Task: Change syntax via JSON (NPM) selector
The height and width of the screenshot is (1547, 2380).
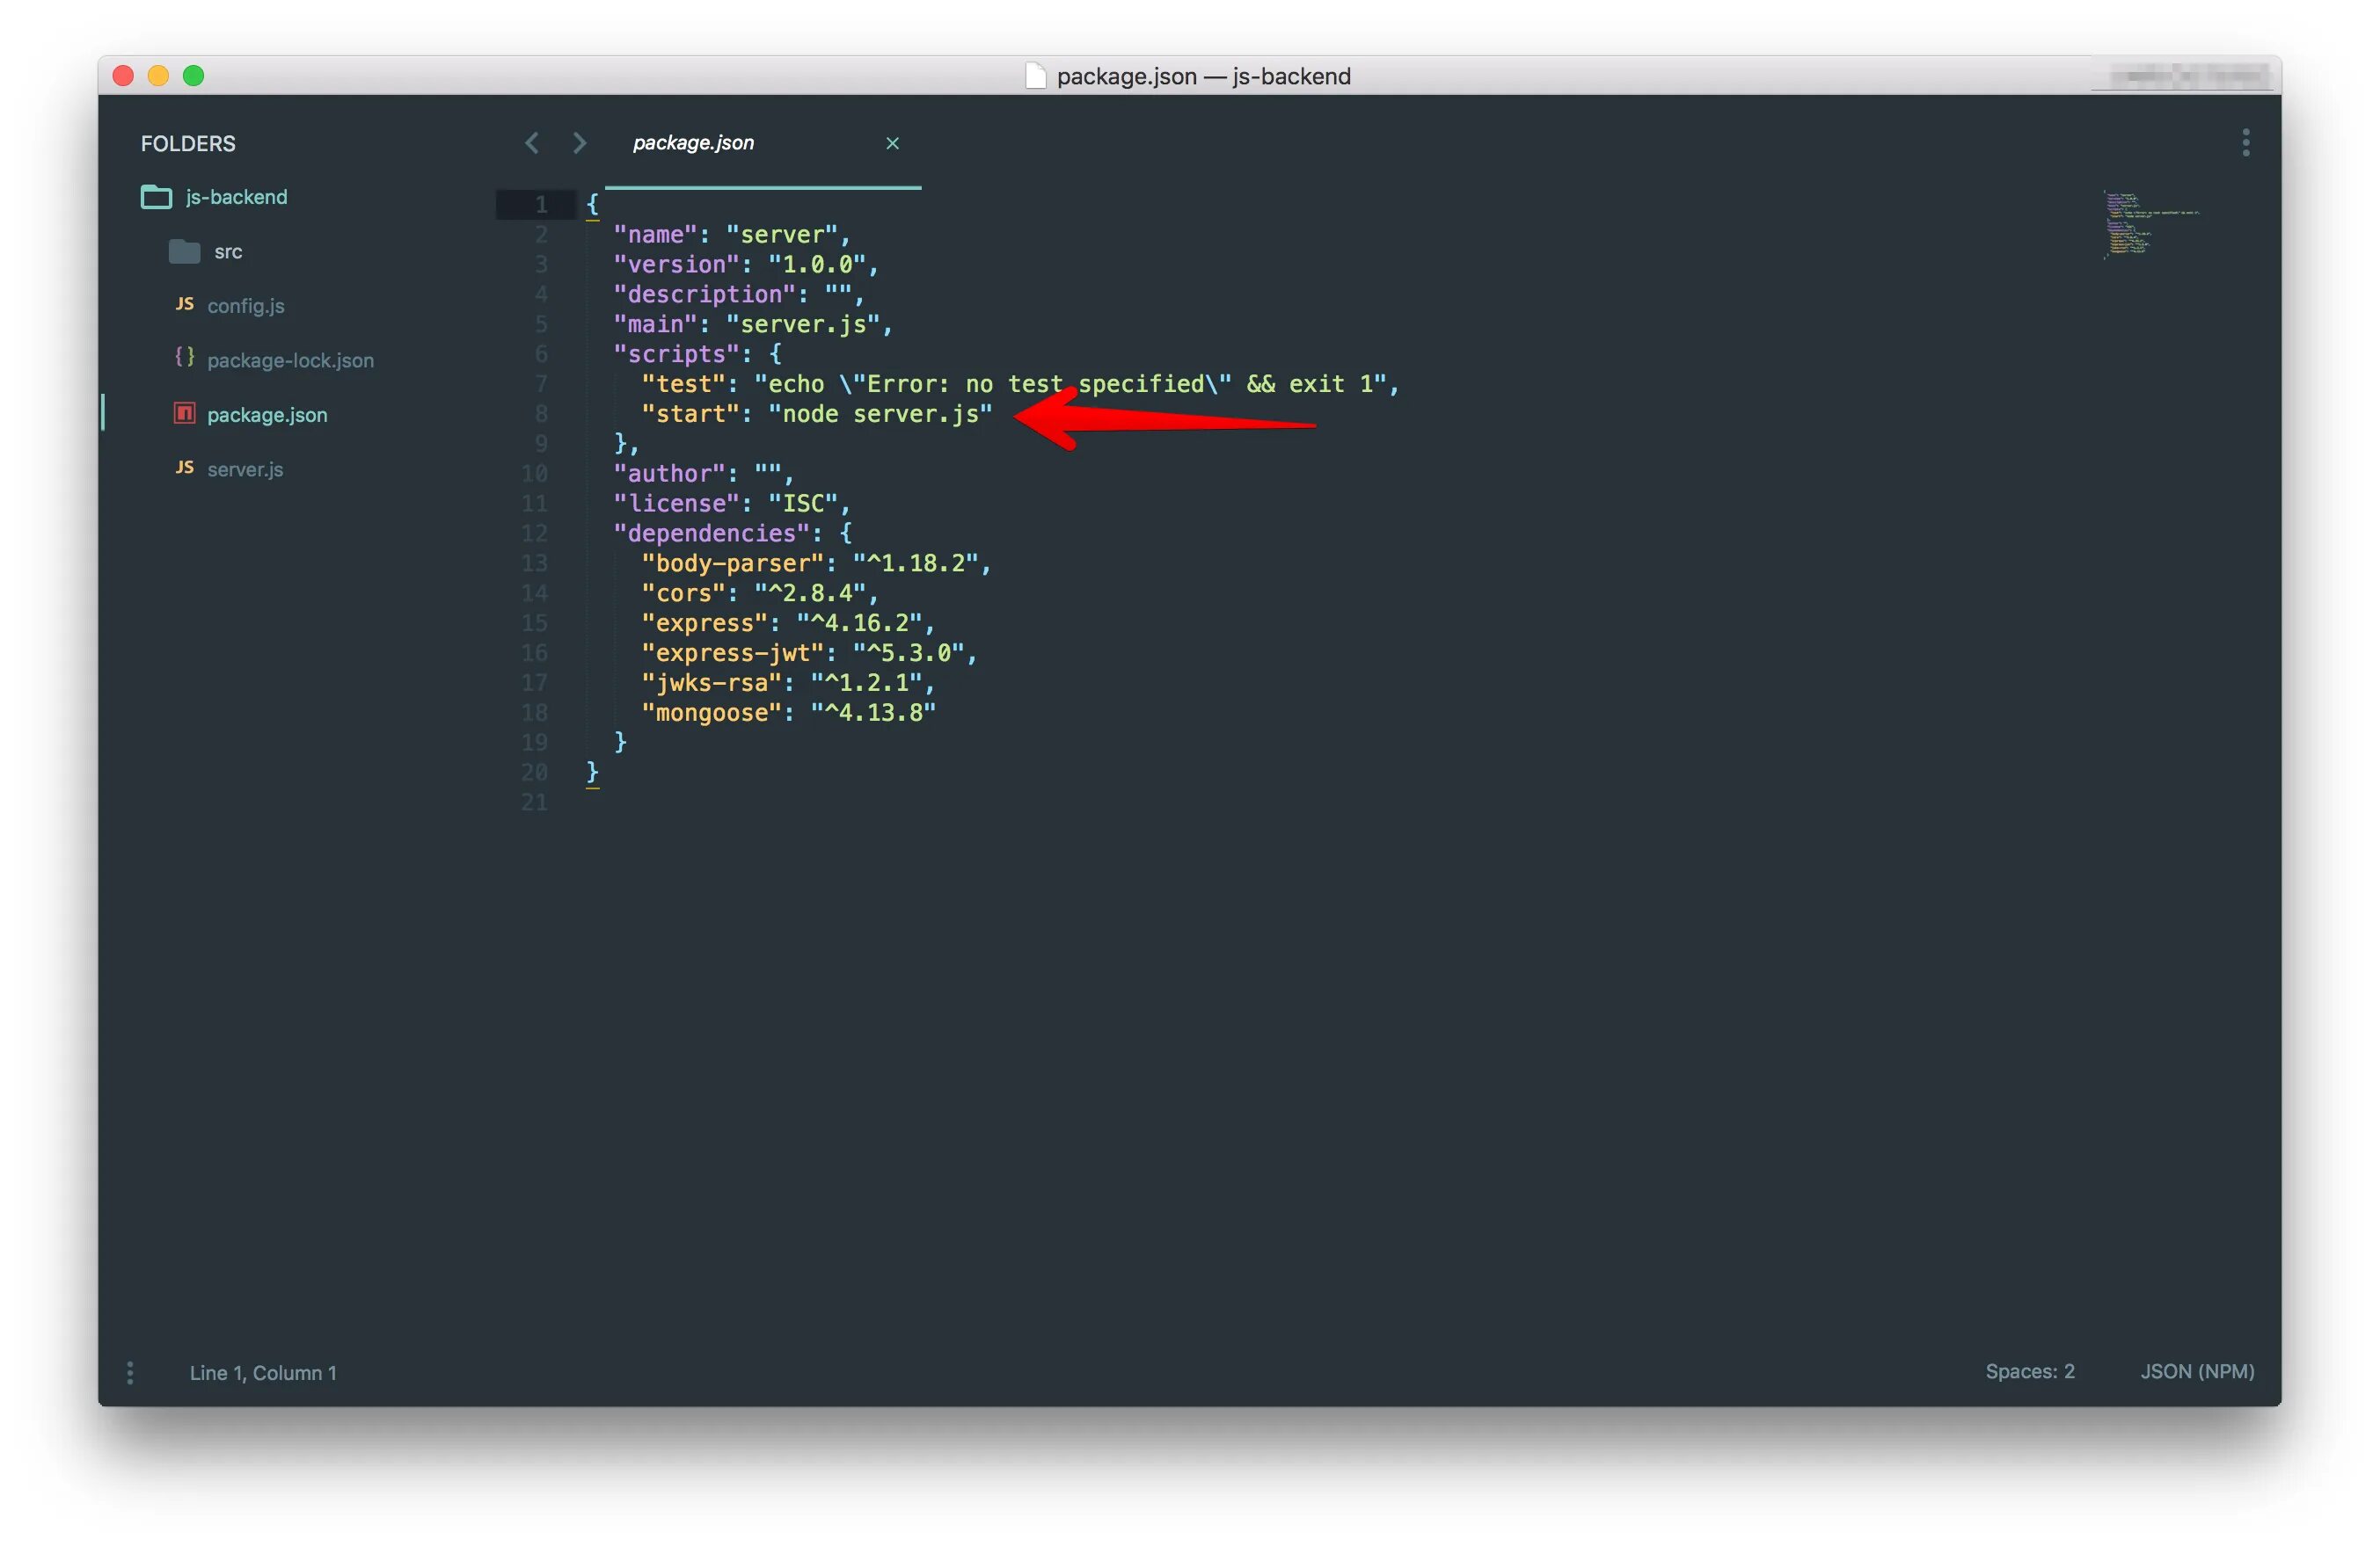Action: coord(2196,1371)
